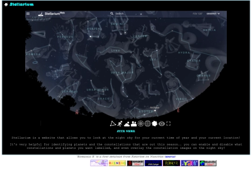Viewport: 252px width, 189px height.
Task: Toggle deep sky objects galaxy icon
Action: (154, 124)
